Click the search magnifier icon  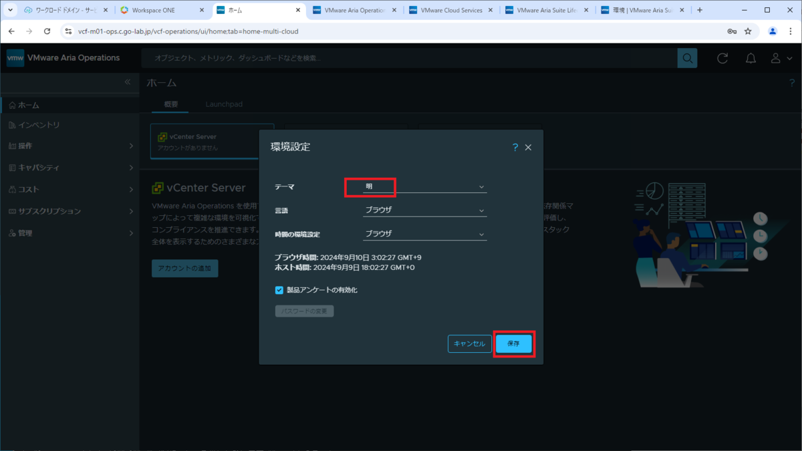tap(687, 58)
